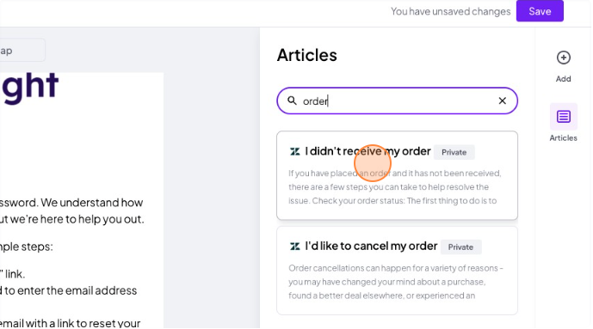Screen dimensions: 593x329
Task: Click the "You have unsaved changes" notice
Action: pos(450,12)
